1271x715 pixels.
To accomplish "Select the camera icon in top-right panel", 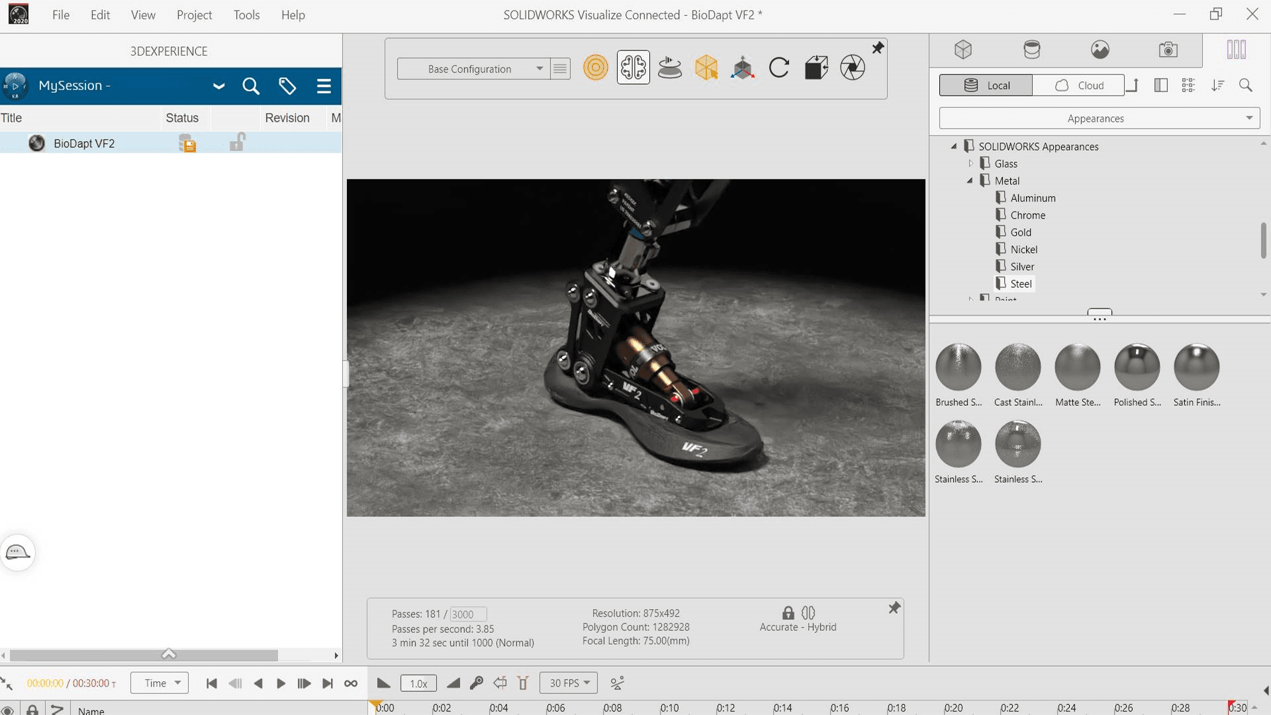I will tap(1168, 50).
